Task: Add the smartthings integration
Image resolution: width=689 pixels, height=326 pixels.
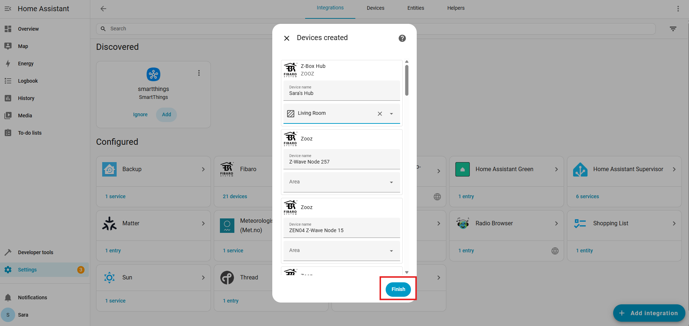Action: [166, 114]
